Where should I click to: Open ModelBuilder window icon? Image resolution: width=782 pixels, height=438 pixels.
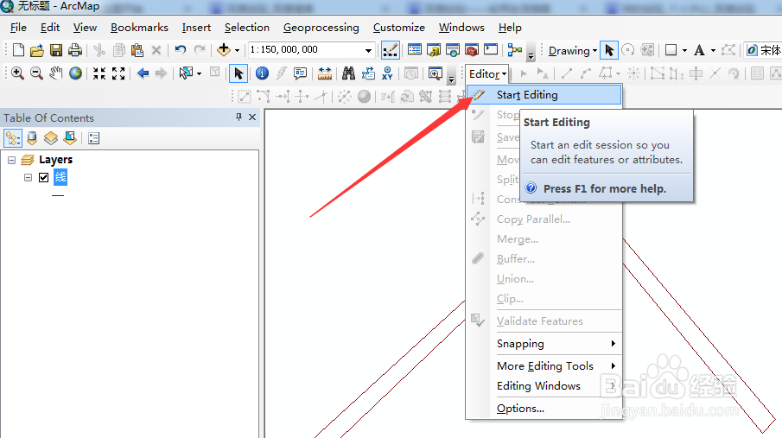[515, 50]
